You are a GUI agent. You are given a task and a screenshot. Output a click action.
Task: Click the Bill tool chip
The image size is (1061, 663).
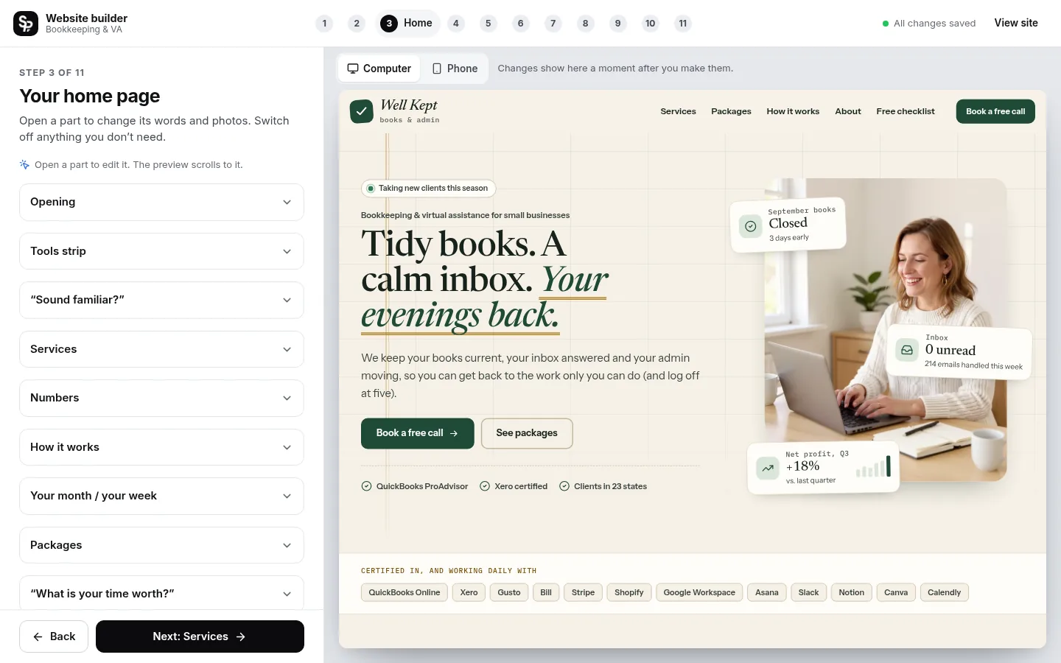(x=546, y=592)
